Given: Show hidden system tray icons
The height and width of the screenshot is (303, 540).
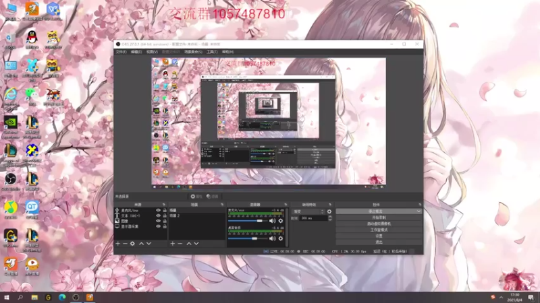Looking at the screenshot, I should 501,297.
